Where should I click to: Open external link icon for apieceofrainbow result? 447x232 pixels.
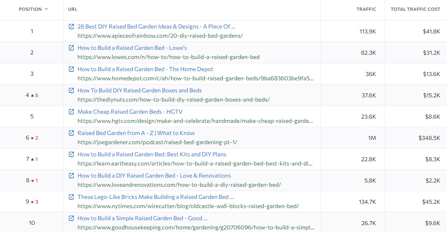pyautogui.click(x=71, y=27)
